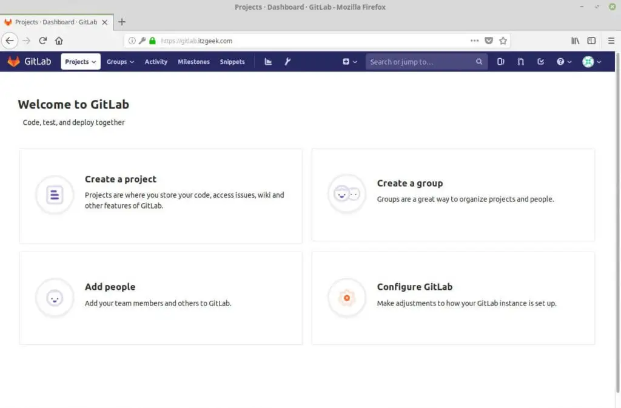Open the instance statistics chart icon
The width and height of the screenshot is (621, 408).
pyautogui.click(x=268, y=62)
